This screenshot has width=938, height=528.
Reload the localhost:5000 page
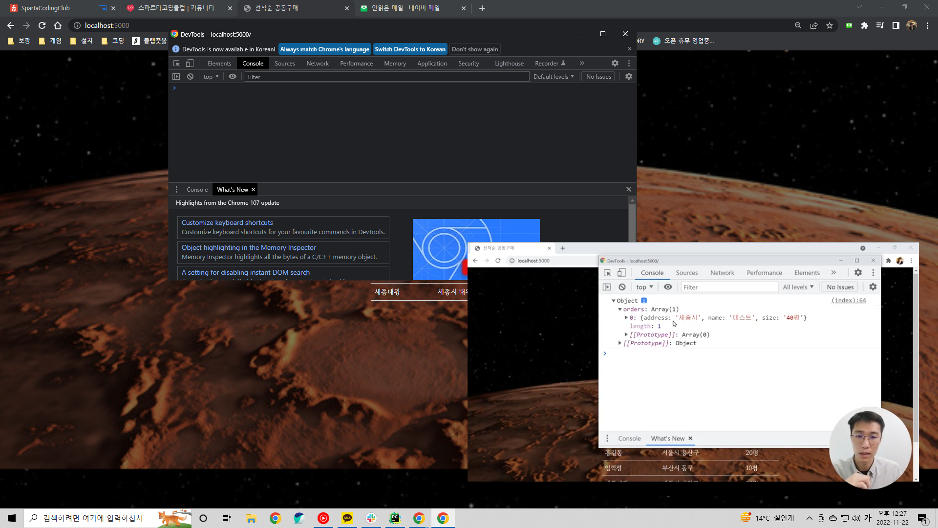point(42,25)
